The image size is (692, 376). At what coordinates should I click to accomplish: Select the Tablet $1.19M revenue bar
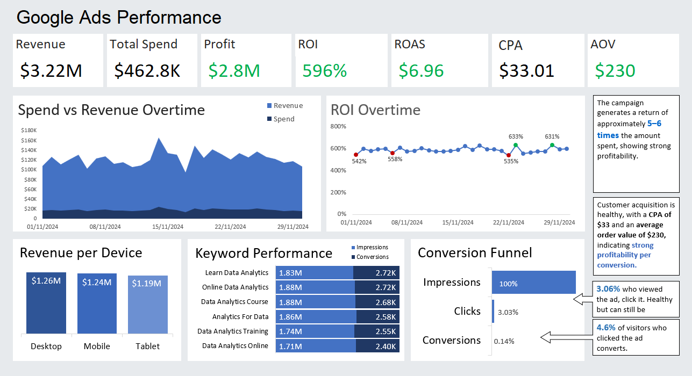pyautogui.click(x=147, y=305)
